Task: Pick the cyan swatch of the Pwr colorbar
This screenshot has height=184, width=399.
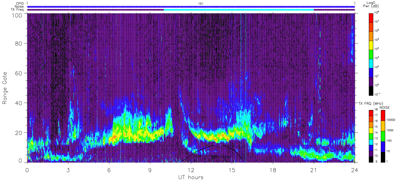Action: point(371,63)
